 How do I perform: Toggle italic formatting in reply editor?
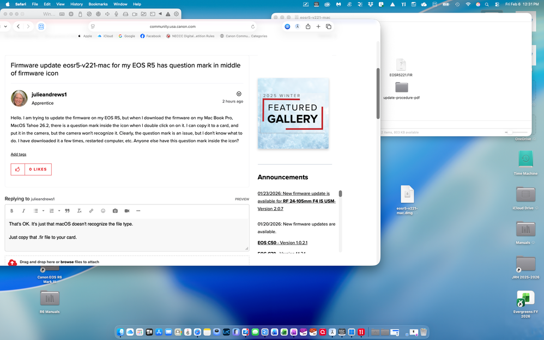pyautogui.click(x=23, y=211)
